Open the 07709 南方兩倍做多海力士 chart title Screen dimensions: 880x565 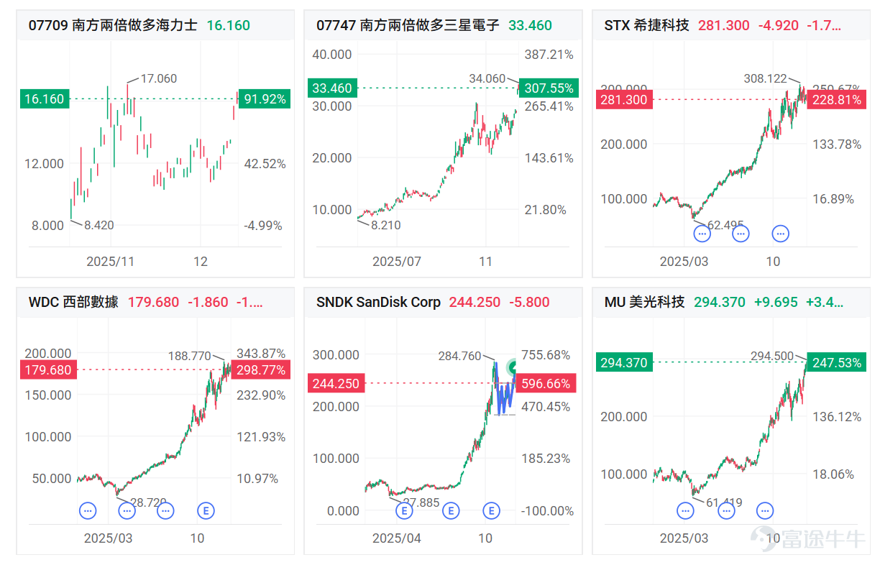(x=113, y=25)
